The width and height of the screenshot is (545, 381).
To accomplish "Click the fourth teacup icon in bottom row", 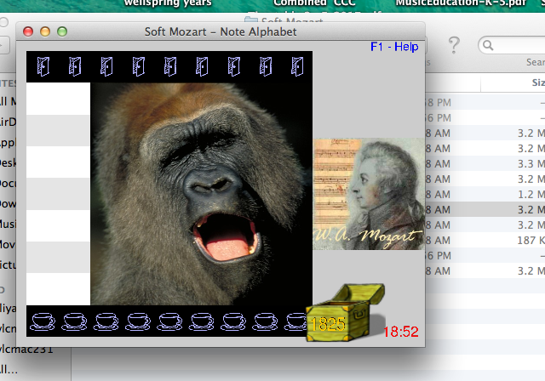I will (x=138, y=321).
